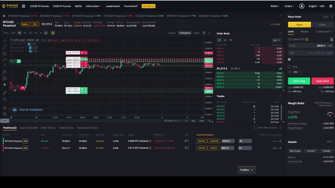Image resolution: width=335 pixels, height=188 pixels.
Task: Select the text annotation tool
Action: click(x=5, y=66)
